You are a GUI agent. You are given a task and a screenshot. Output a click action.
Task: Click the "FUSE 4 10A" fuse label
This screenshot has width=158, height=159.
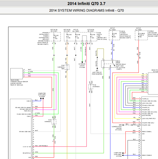[x=70, y=36]
